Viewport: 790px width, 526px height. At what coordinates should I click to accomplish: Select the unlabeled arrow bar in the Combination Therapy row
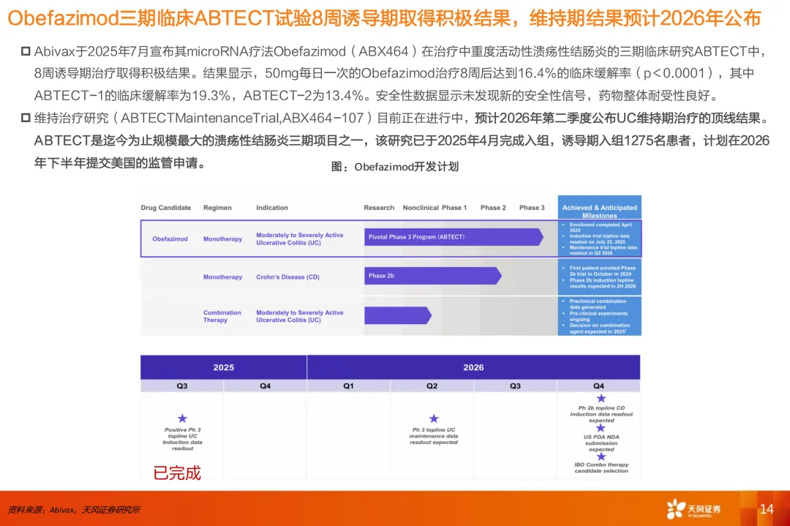tap(398, 315)
